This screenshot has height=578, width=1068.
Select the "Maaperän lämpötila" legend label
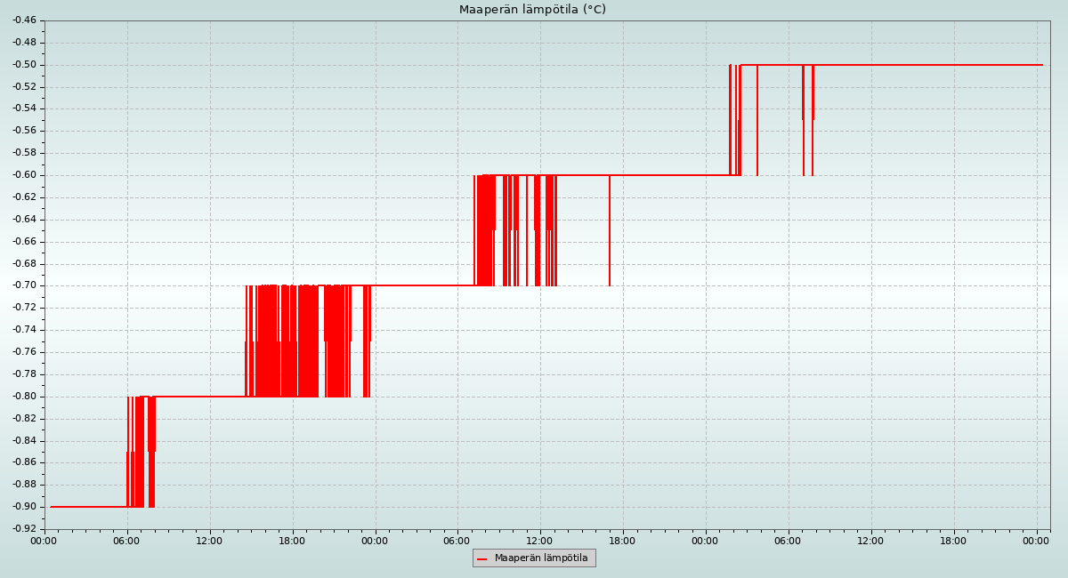pos(541,558)
